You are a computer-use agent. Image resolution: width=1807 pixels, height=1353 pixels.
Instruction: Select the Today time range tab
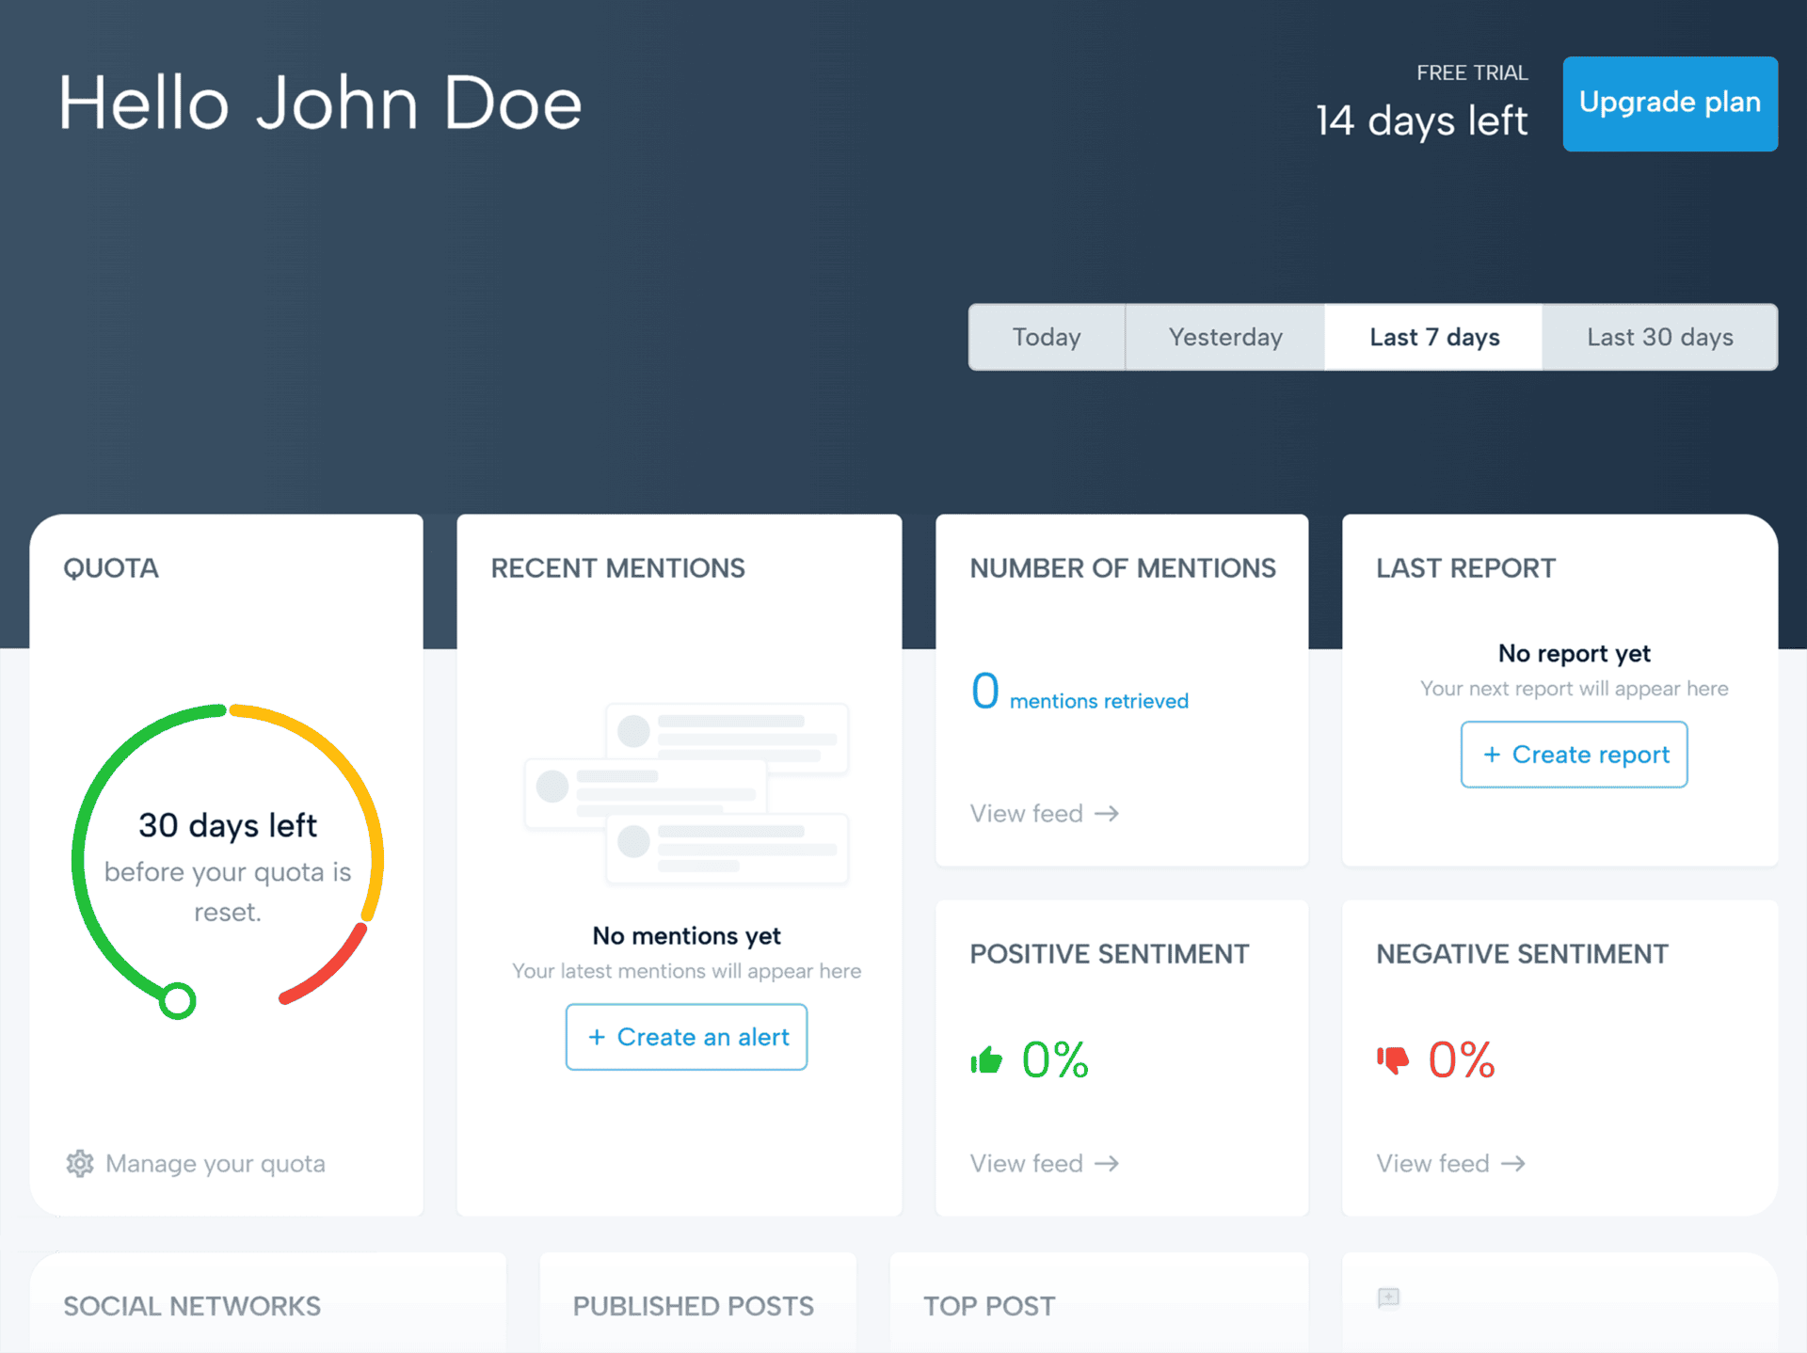[x=1047, y=337]
